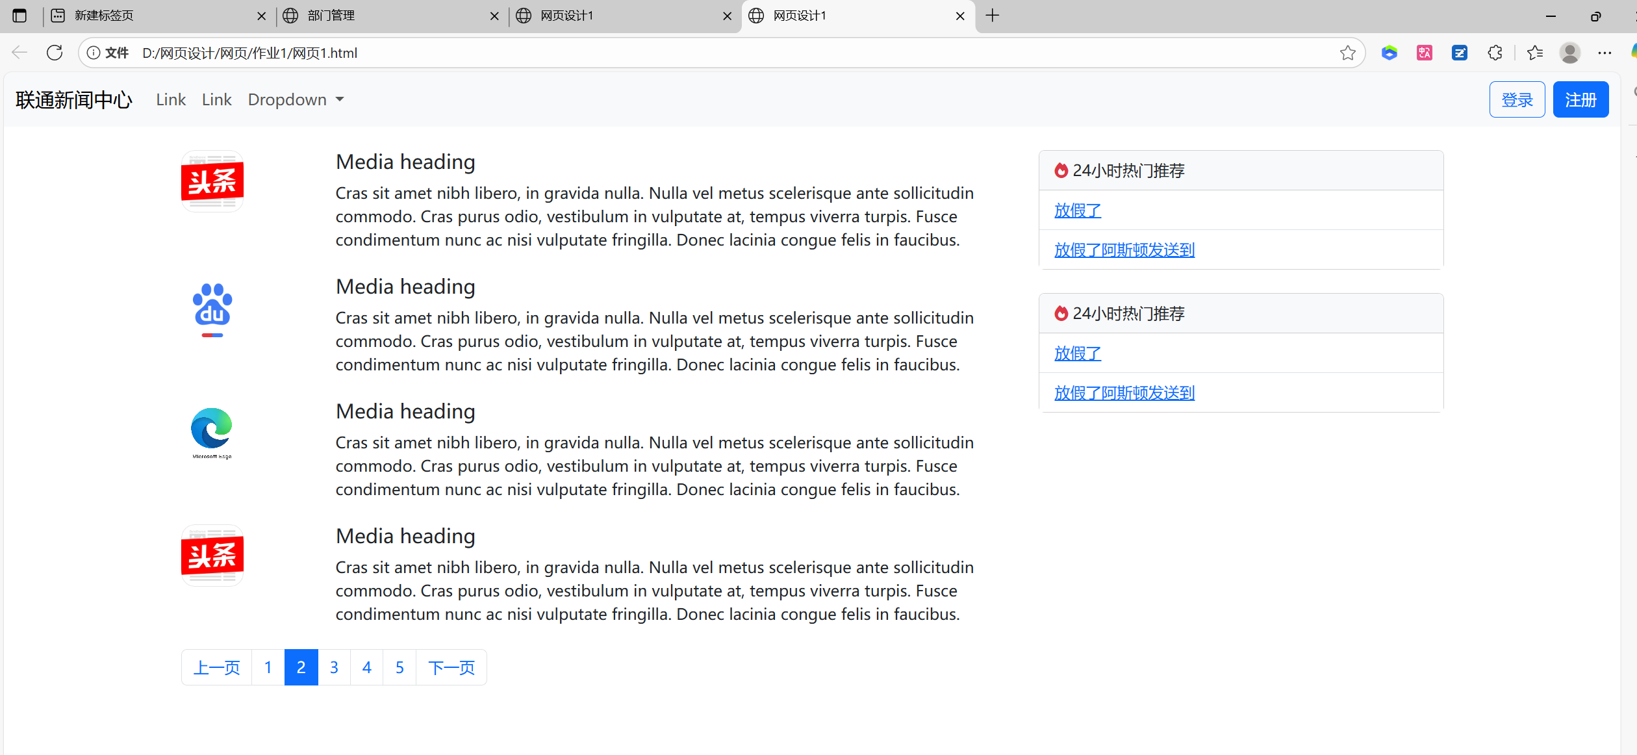Go to page 3 in pagination
Image resolution: width=1637 pixels, height=755 pixels.
coord(334,667)
